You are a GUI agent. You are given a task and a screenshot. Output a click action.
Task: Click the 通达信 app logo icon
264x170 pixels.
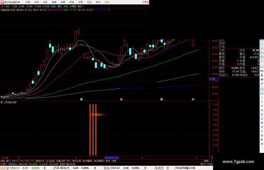click(2, 2)
